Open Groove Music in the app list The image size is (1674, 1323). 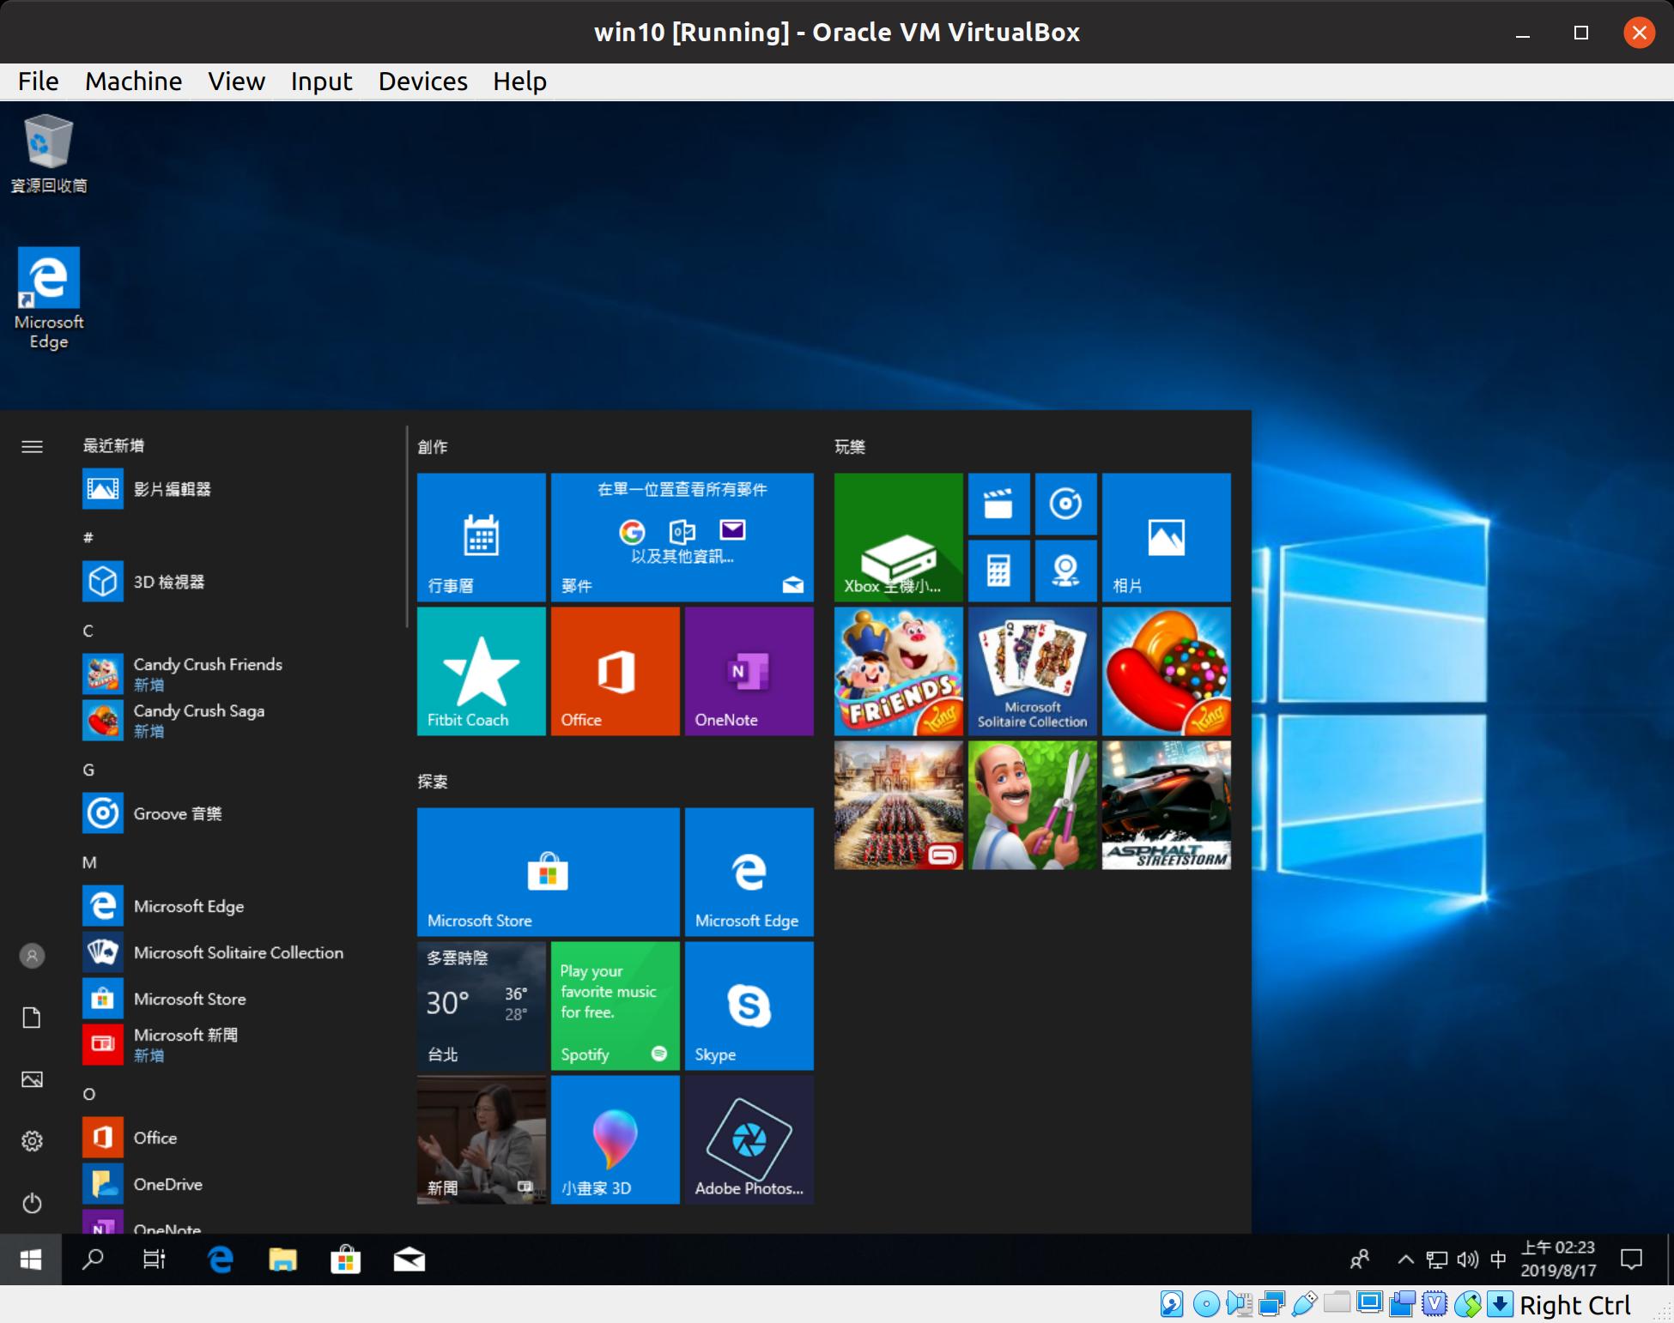pos(236,813)
